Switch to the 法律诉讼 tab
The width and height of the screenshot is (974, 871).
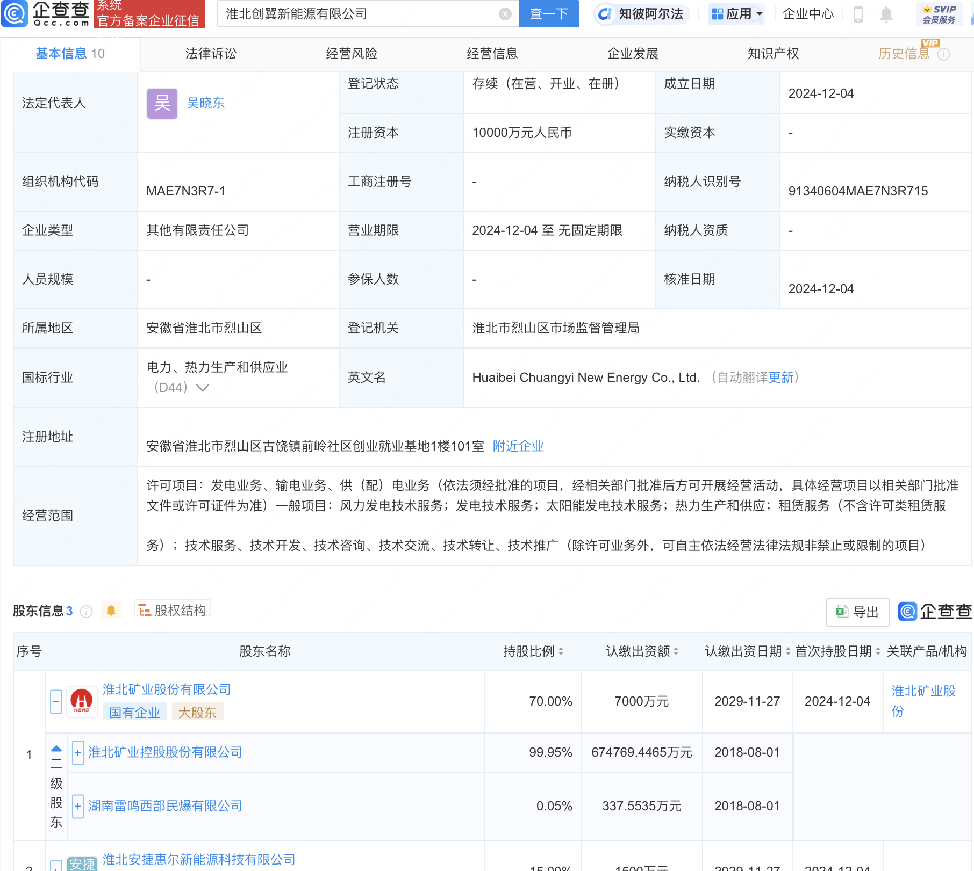[x=211, y=54]
